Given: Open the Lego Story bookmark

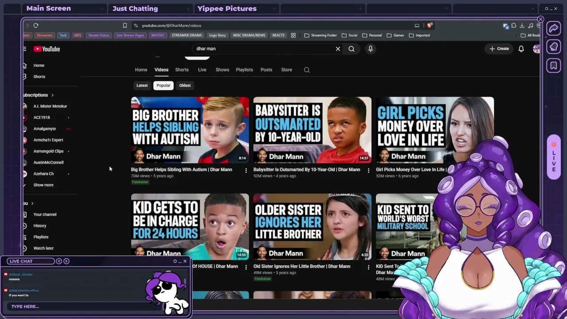Looking at the screenshot, I should point(217,35).
